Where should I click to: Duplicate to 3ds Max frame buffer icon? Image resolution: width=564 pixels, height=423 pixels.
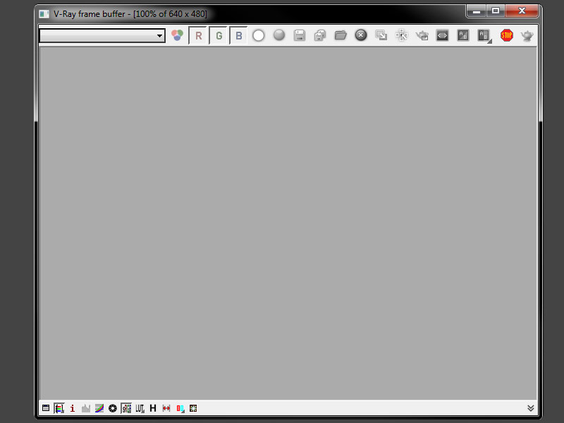point(381,35)
